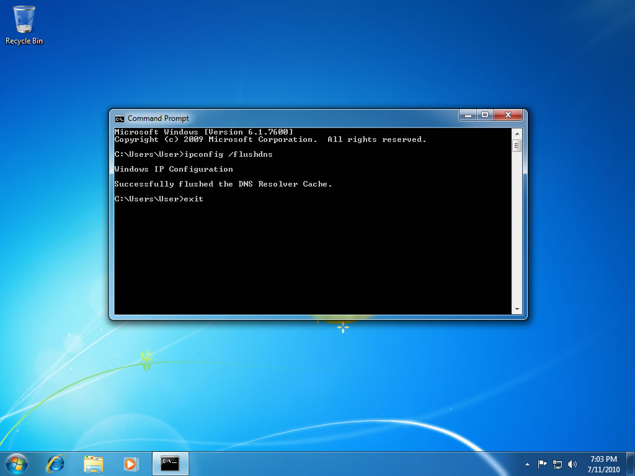Click inside the Command Prompt text area

310,248
